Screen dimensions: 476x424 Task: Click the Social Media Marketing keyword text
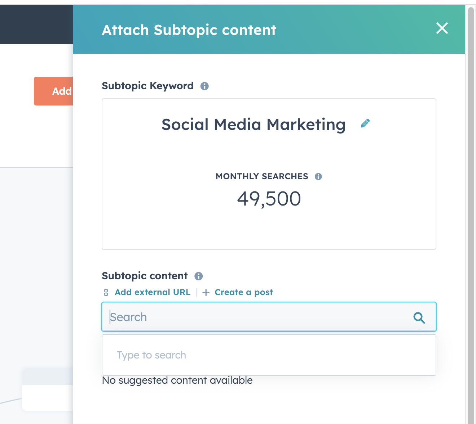[253, 125]
